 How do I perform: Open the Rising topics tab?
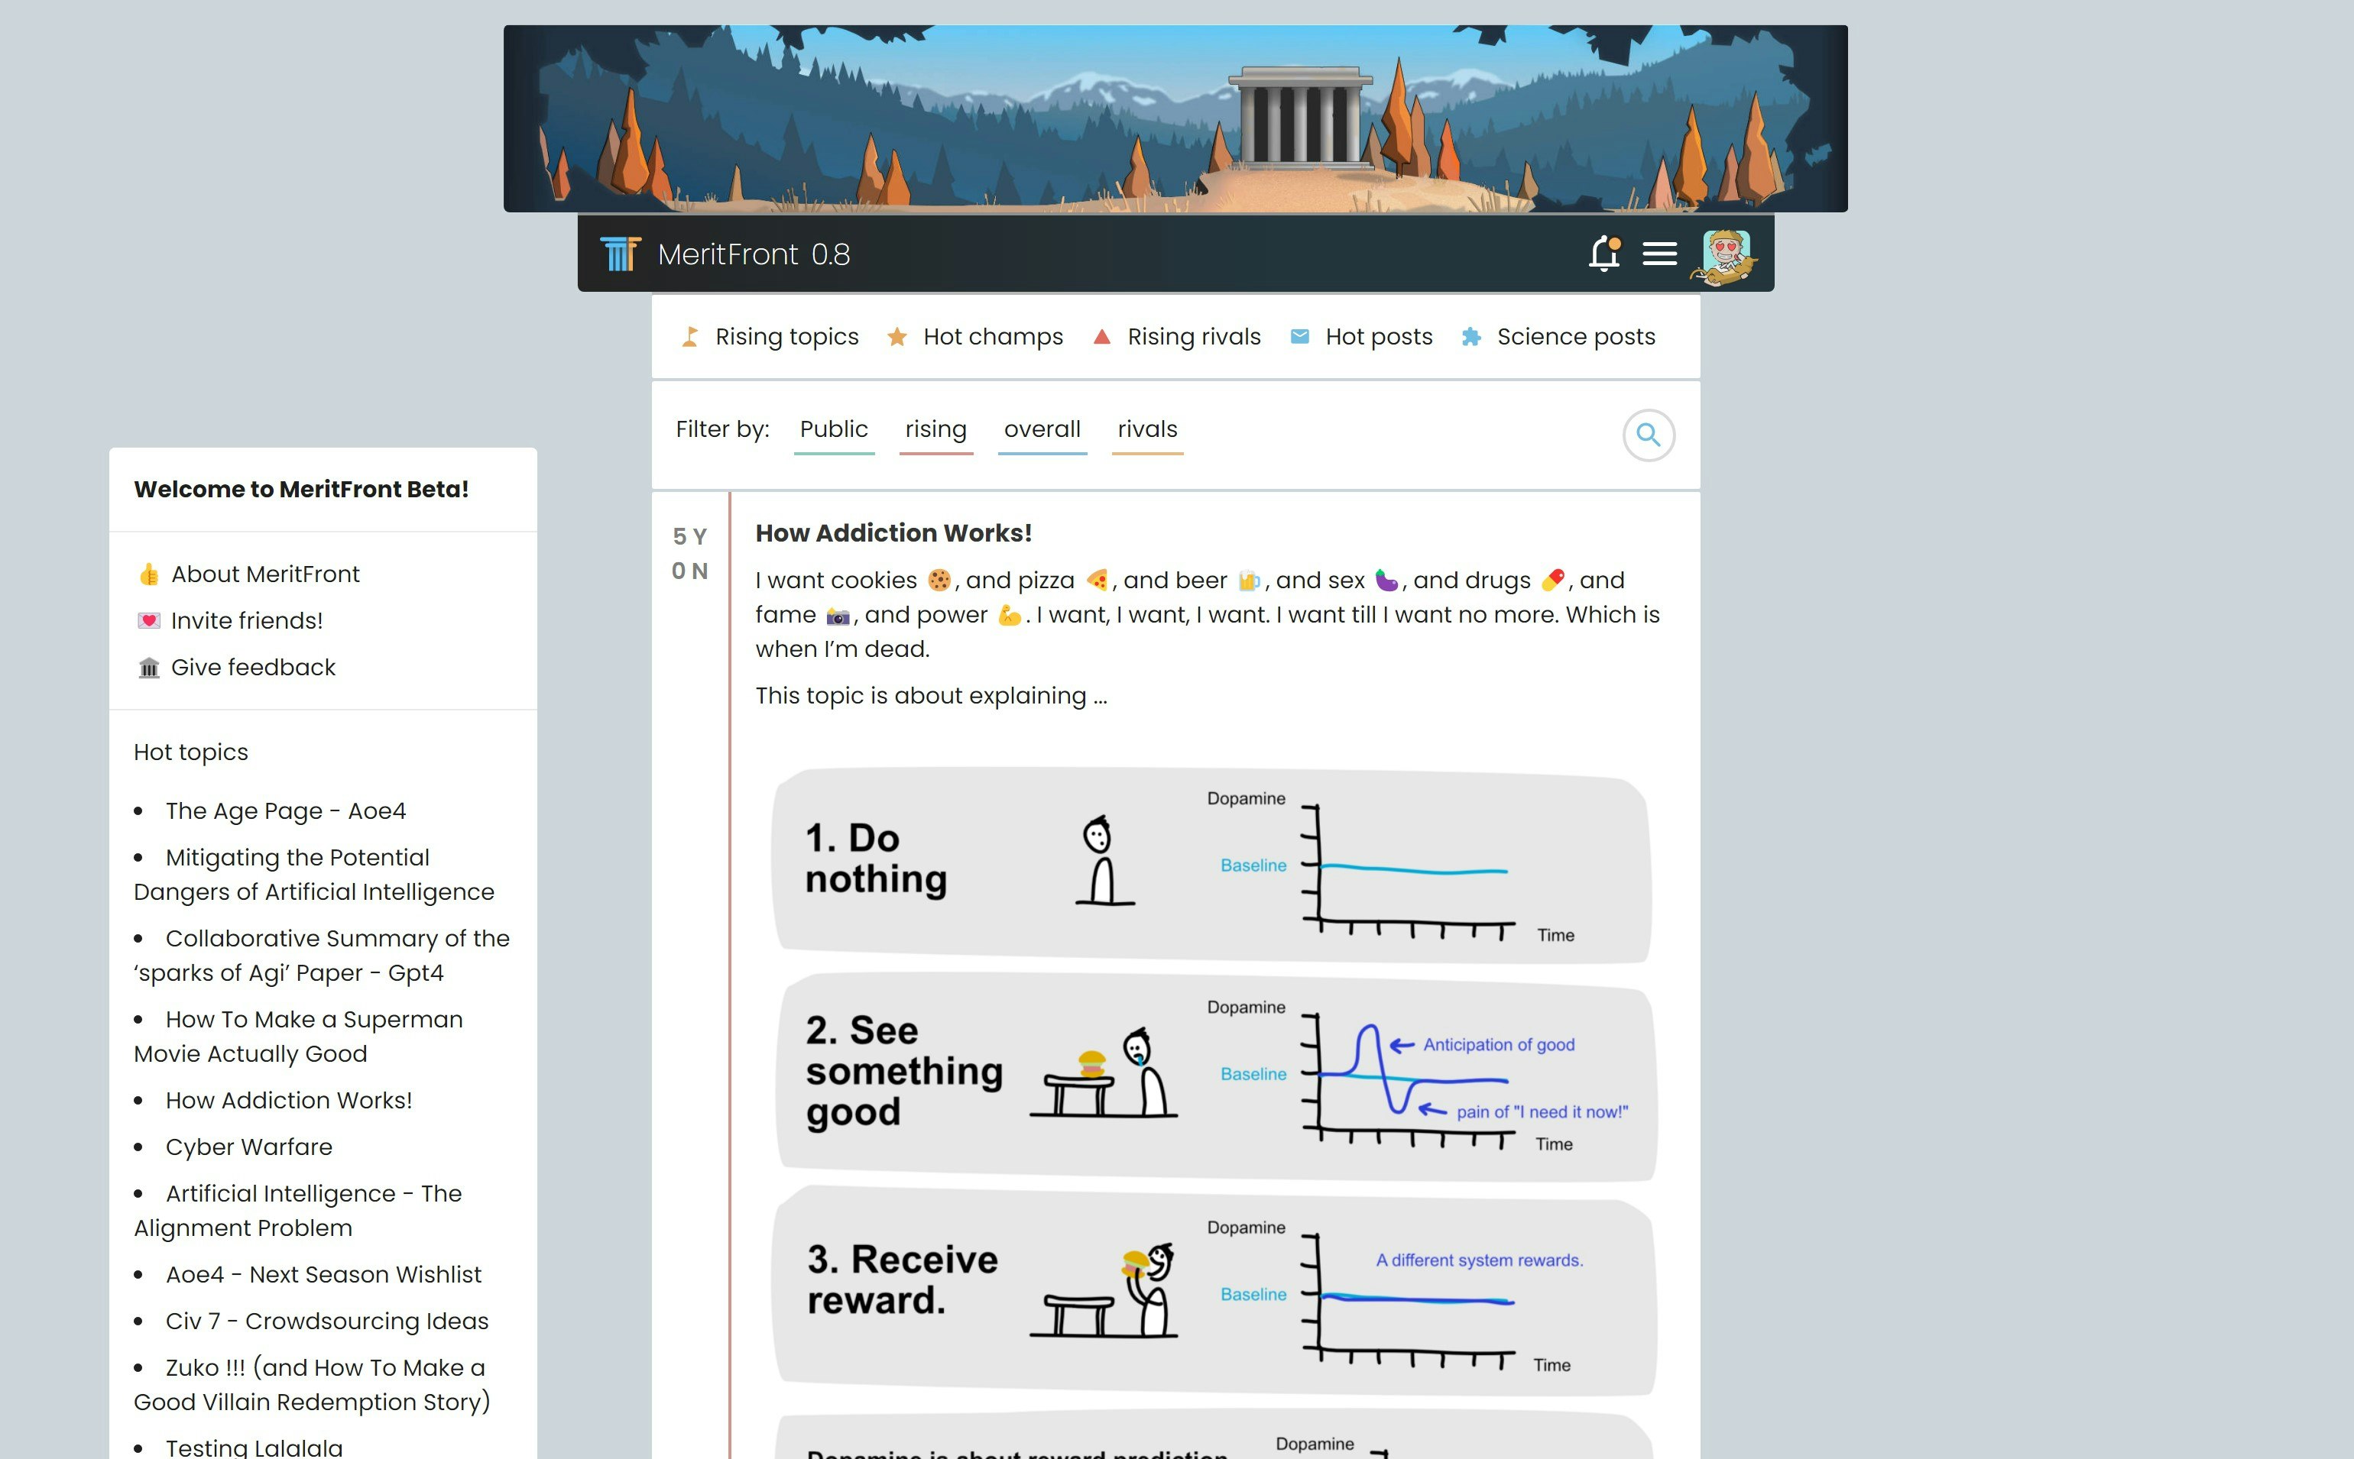tap(786, 337)
